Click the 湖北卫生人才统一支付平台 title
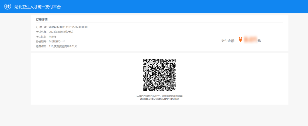The image size is (308, 126). [x=37, y=7]
